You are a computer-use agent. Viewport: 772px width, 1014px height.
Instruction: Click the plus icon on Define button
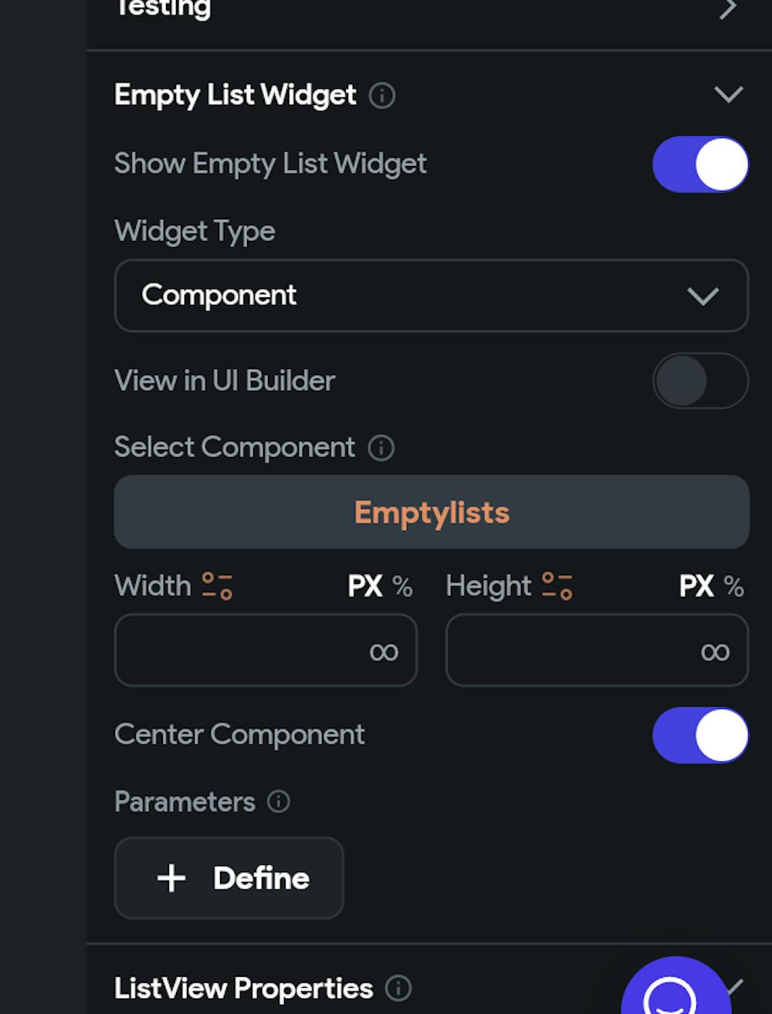(x=171, y=878)
